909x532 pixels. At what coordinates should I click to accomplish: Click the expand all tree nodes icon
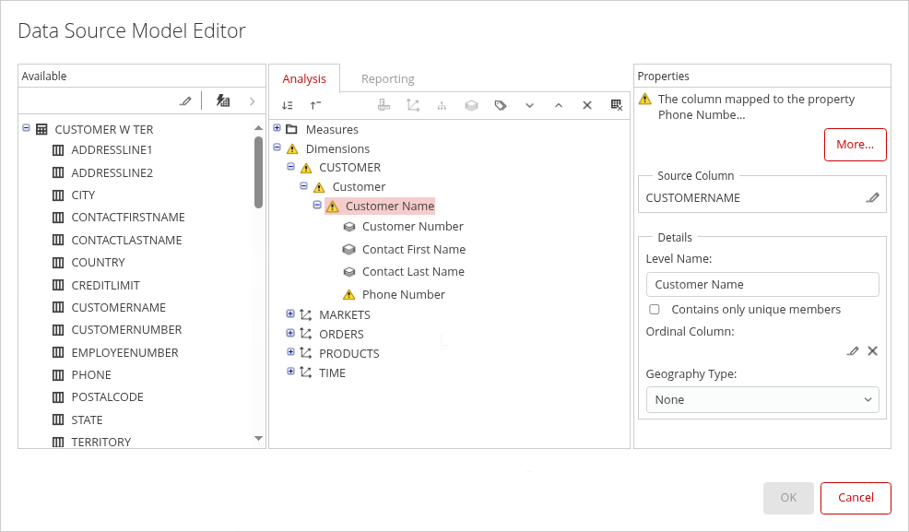tap(288, 106)
